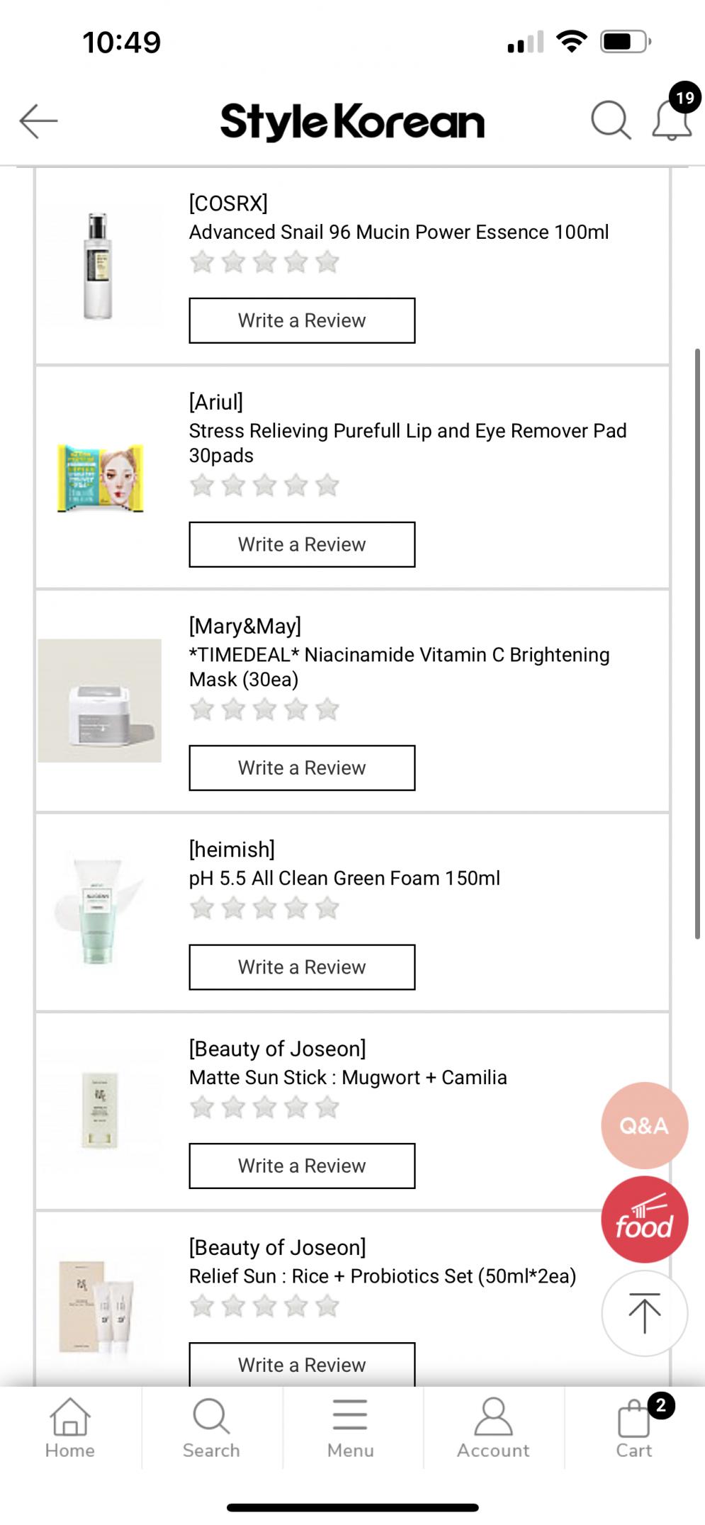Tap the pink Q&A floating button
The width and height of the screenshot is (705, 1525).
click(x=644, y=1125)
